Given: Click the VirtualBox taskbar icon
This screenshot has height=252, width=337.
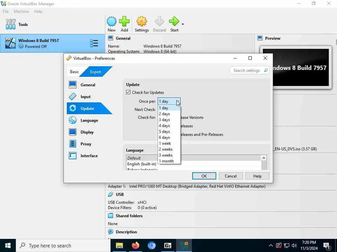Looking at the screenshot, I should pos(184,245).
